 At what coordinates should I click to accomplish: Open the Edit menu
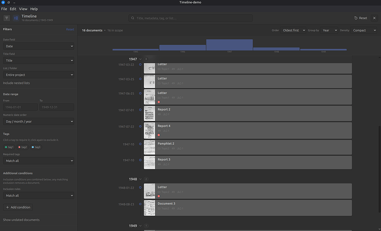point(13,9)
